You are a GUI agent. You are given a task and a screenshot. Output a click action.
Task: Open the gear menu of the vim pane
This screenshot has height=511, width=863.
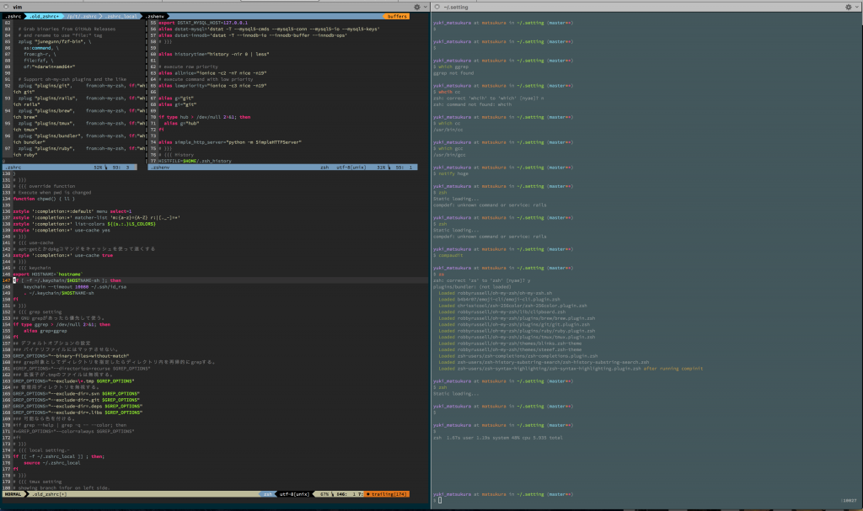pyautogui.click(x=416, y=7)
